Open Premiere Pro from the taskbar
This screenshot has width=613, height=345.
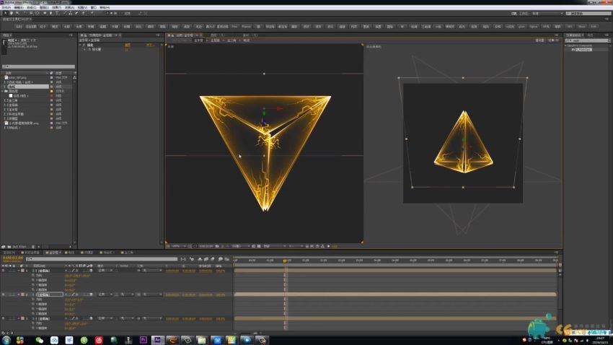(x=143, y=339)
